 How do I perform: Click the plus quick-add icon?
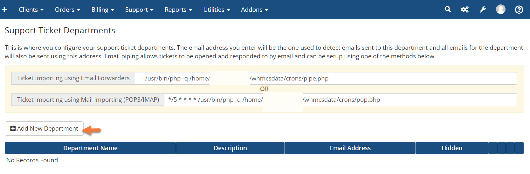point(4,10)
